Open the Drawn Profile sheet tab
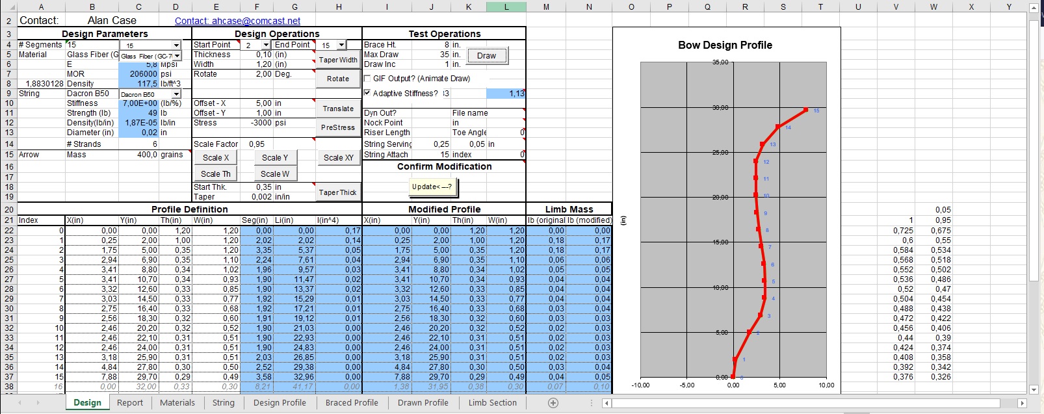 (423, 403)
